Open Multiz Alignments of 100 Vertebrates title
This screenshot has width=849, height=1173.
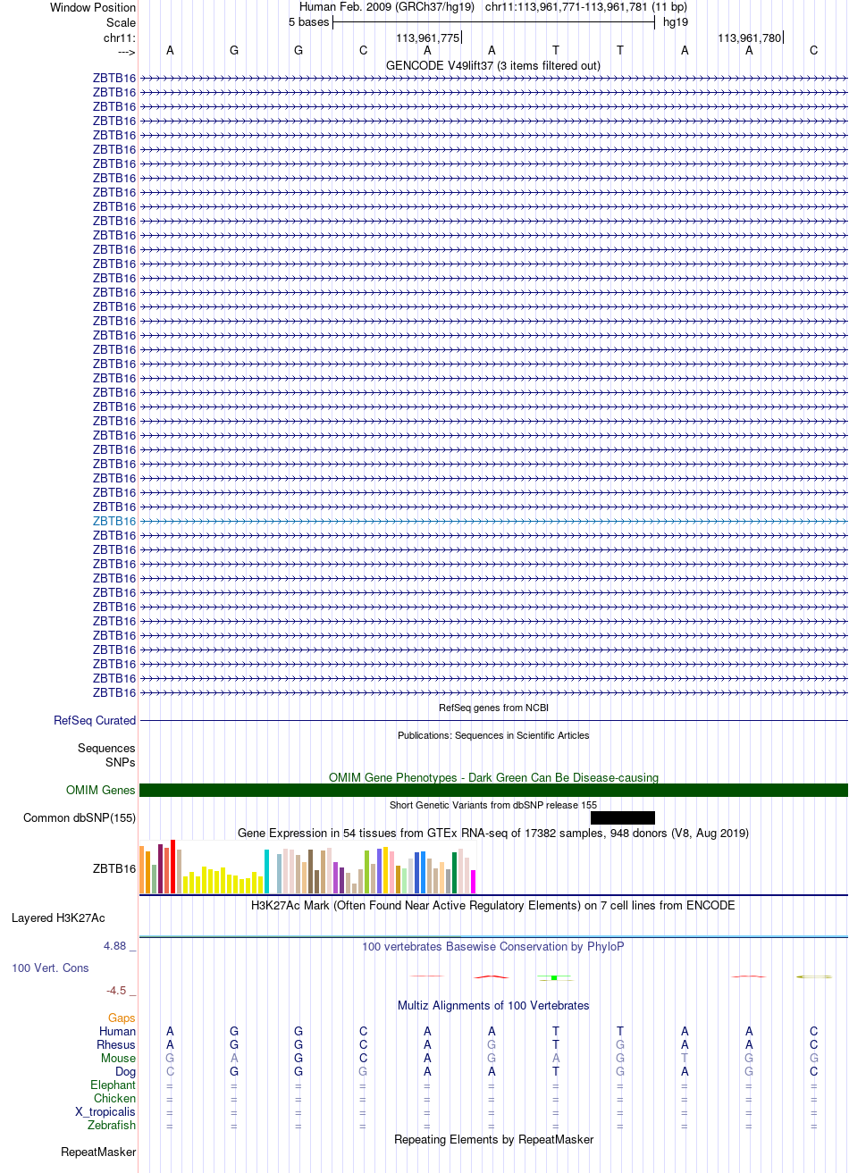click(493, 1005)
